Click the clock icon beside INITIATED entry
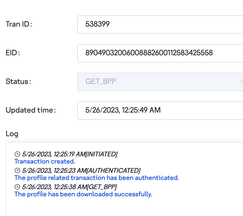 (x=17, y=154)
